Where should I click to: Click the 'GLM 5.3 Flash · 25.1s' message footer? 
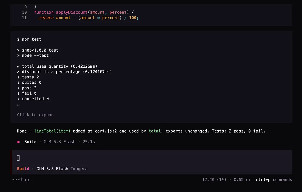coord(69,142)
